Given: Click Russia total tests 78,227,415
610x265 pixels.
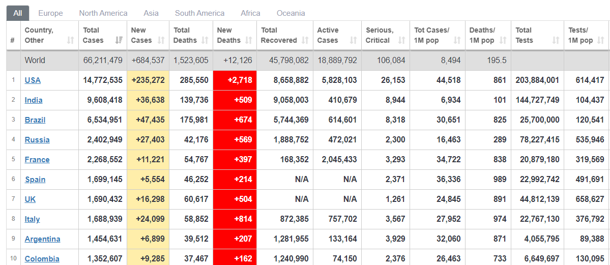Looking at the screenshot, I should pos(537,140).
